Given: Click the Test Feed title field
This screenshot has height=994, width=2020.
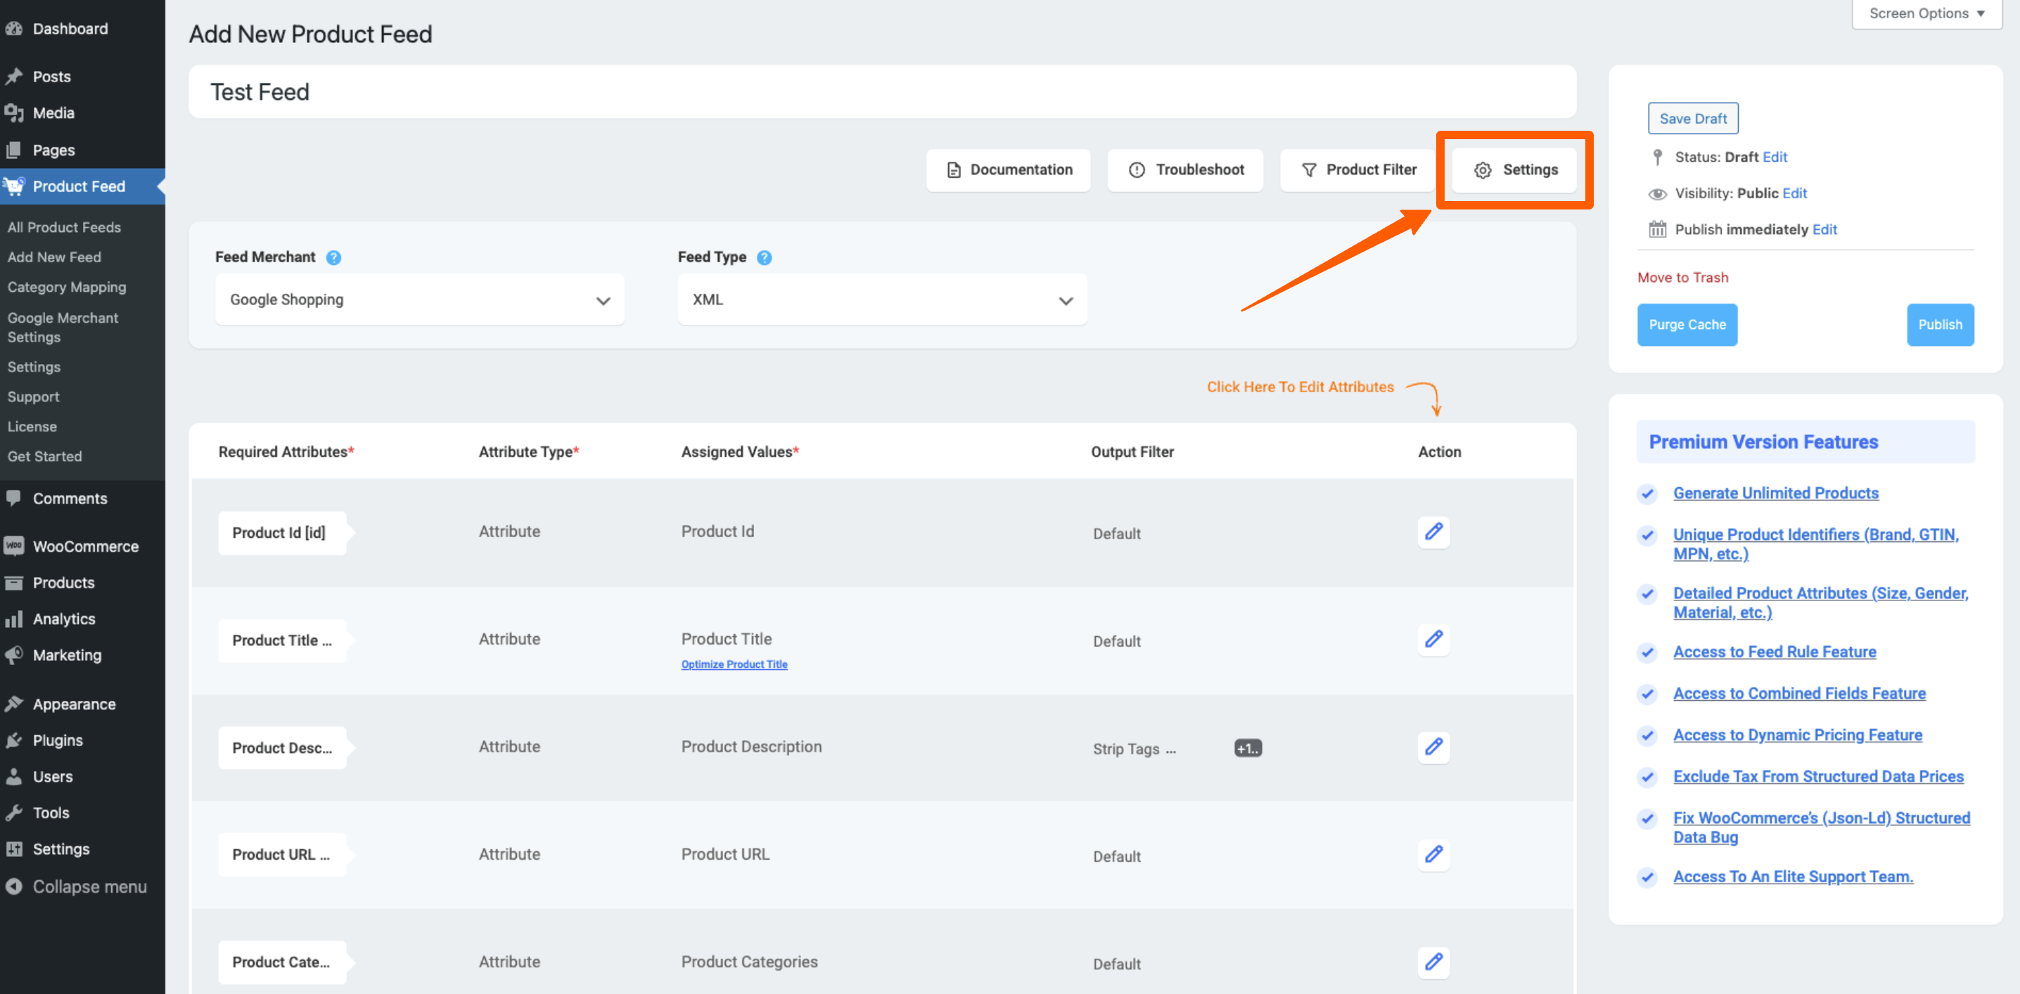Looking at the screenshot, I should click(882, 91).
